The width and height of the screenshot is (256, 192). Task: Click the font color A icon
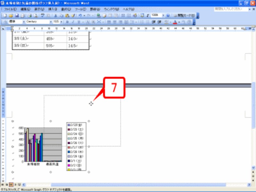click(175, 22)
